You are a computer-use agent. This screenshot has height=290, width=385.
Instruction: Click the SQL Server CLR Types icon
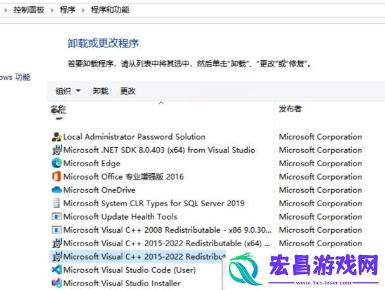click(56, 203)
